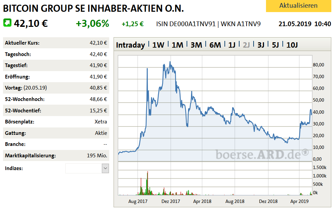Select the 5J chart range

275,45
